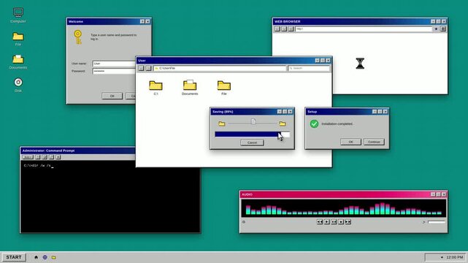Click the second navigation button in Web Browser toolbar
Viewport: 468px width, 263px height.
[284, 29]
